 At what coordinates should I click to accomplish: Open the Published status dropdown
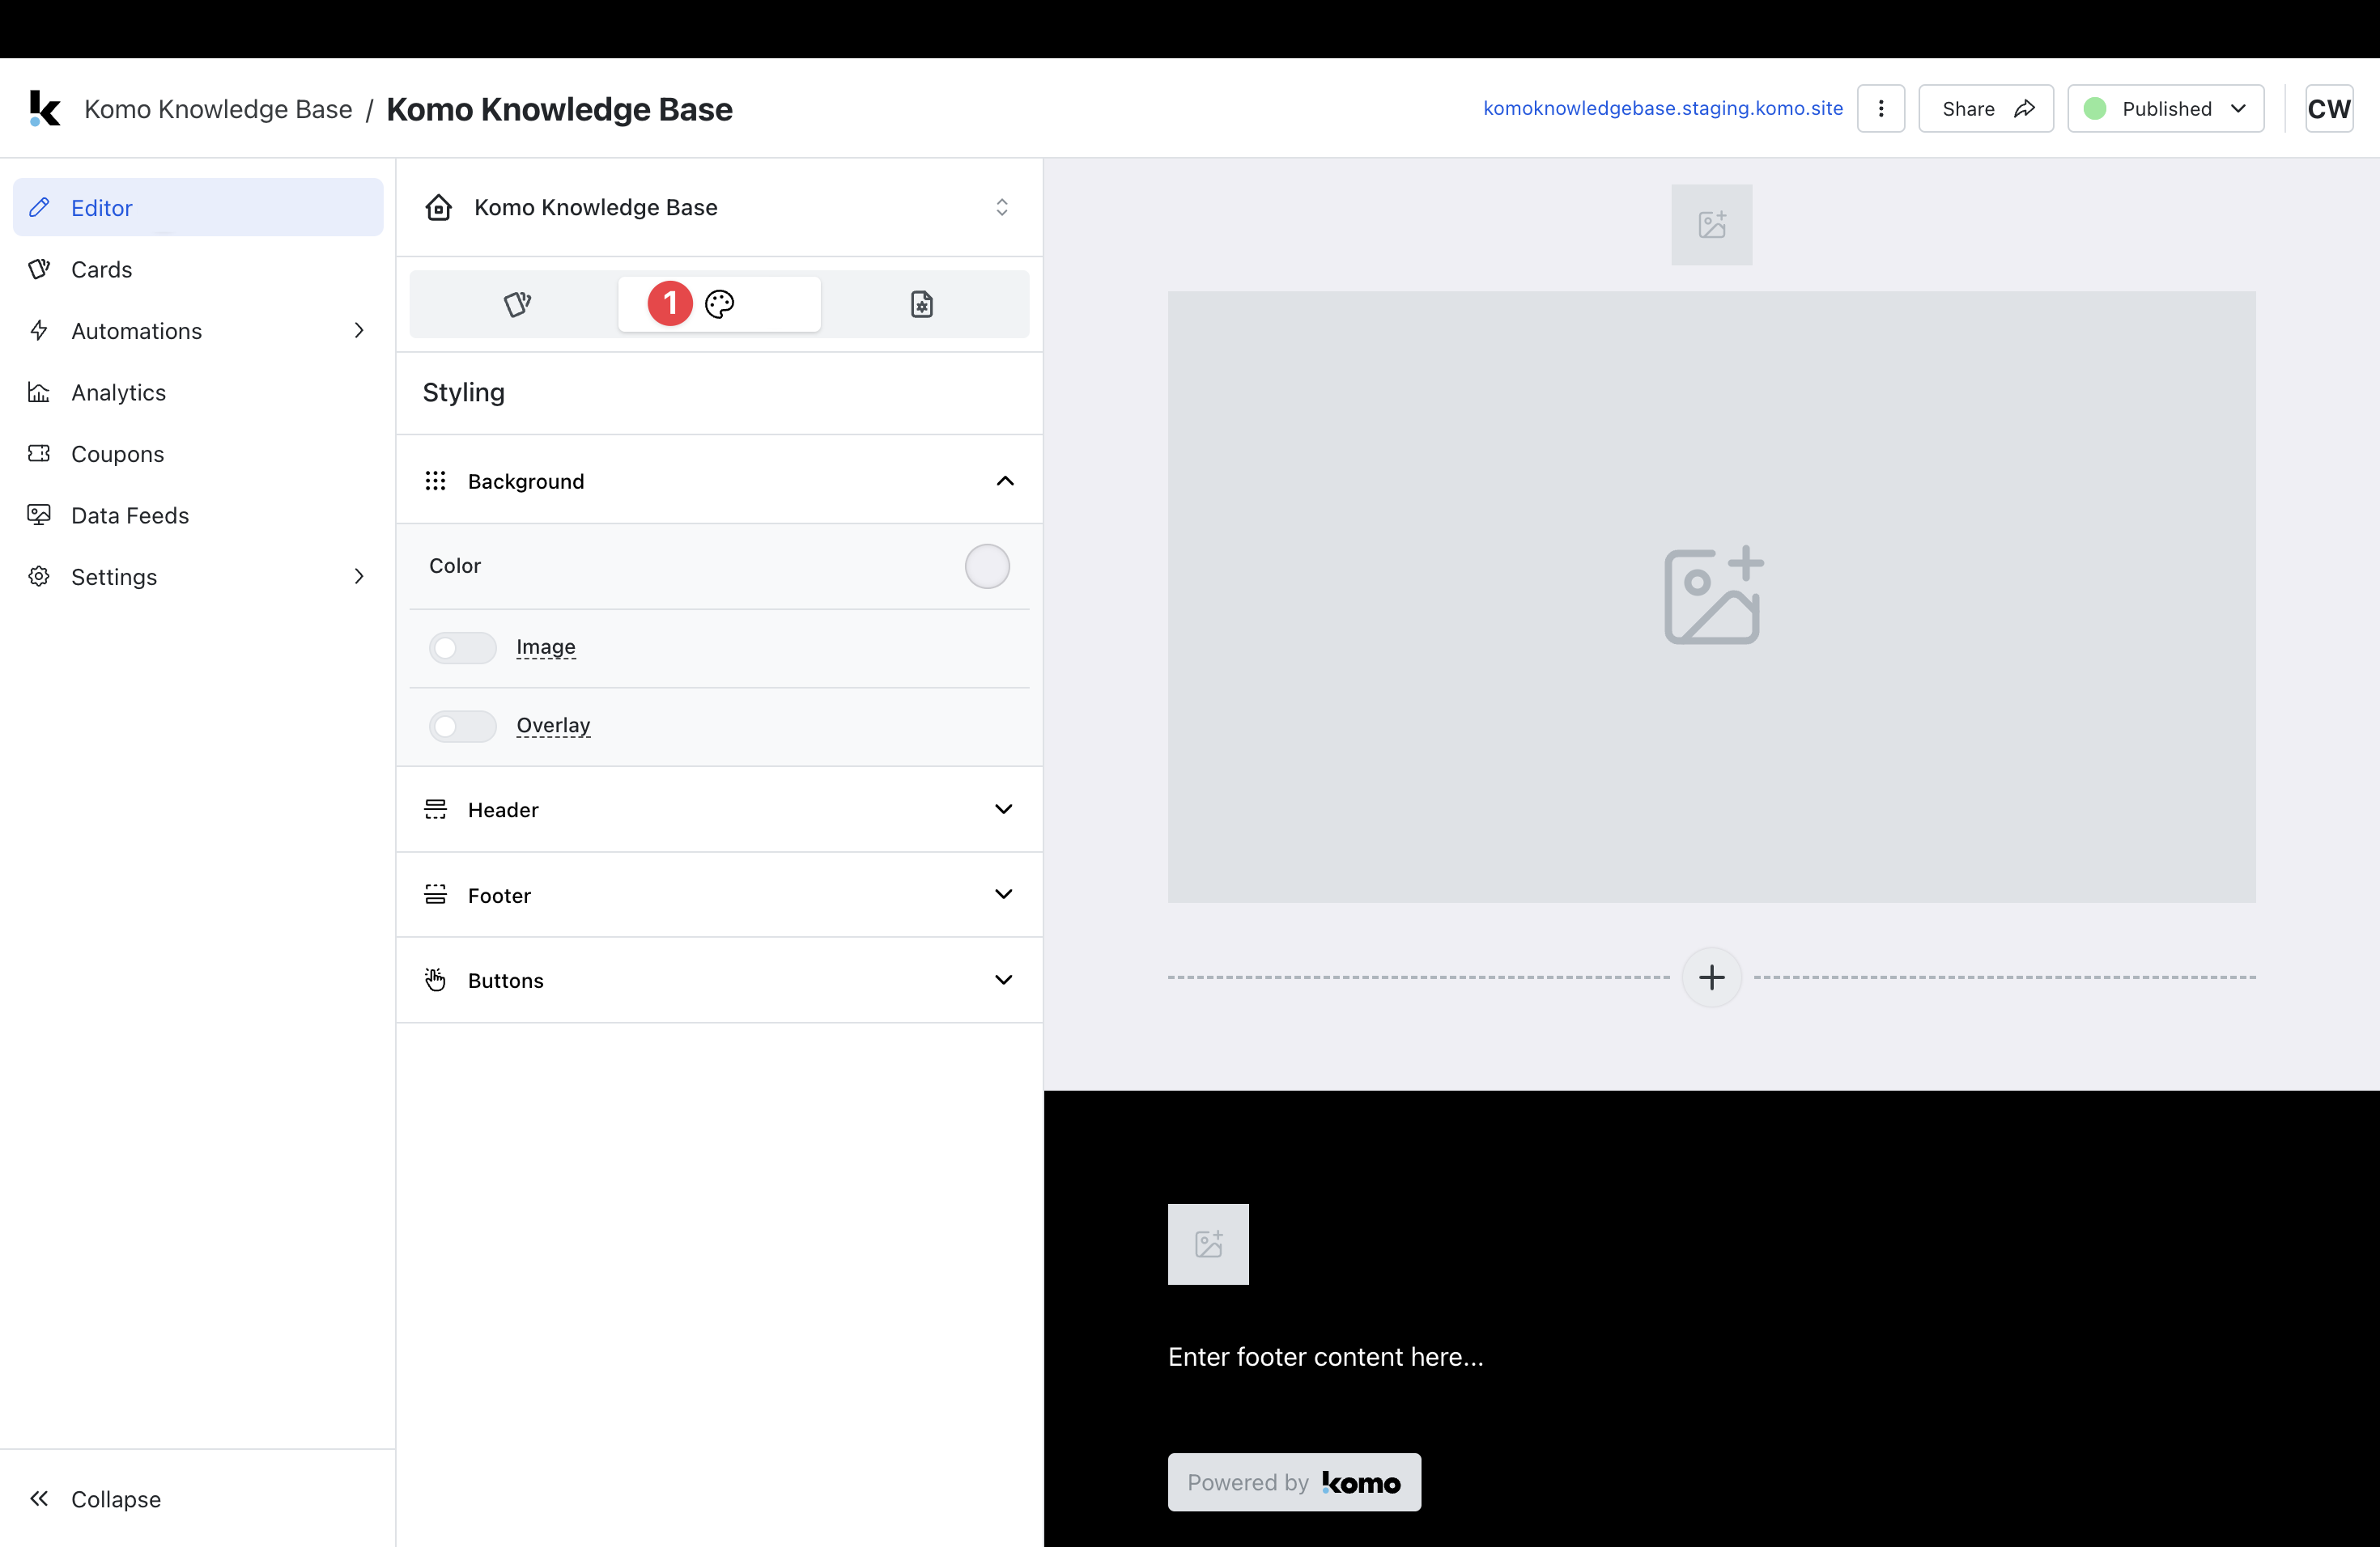coord(2165,108)
